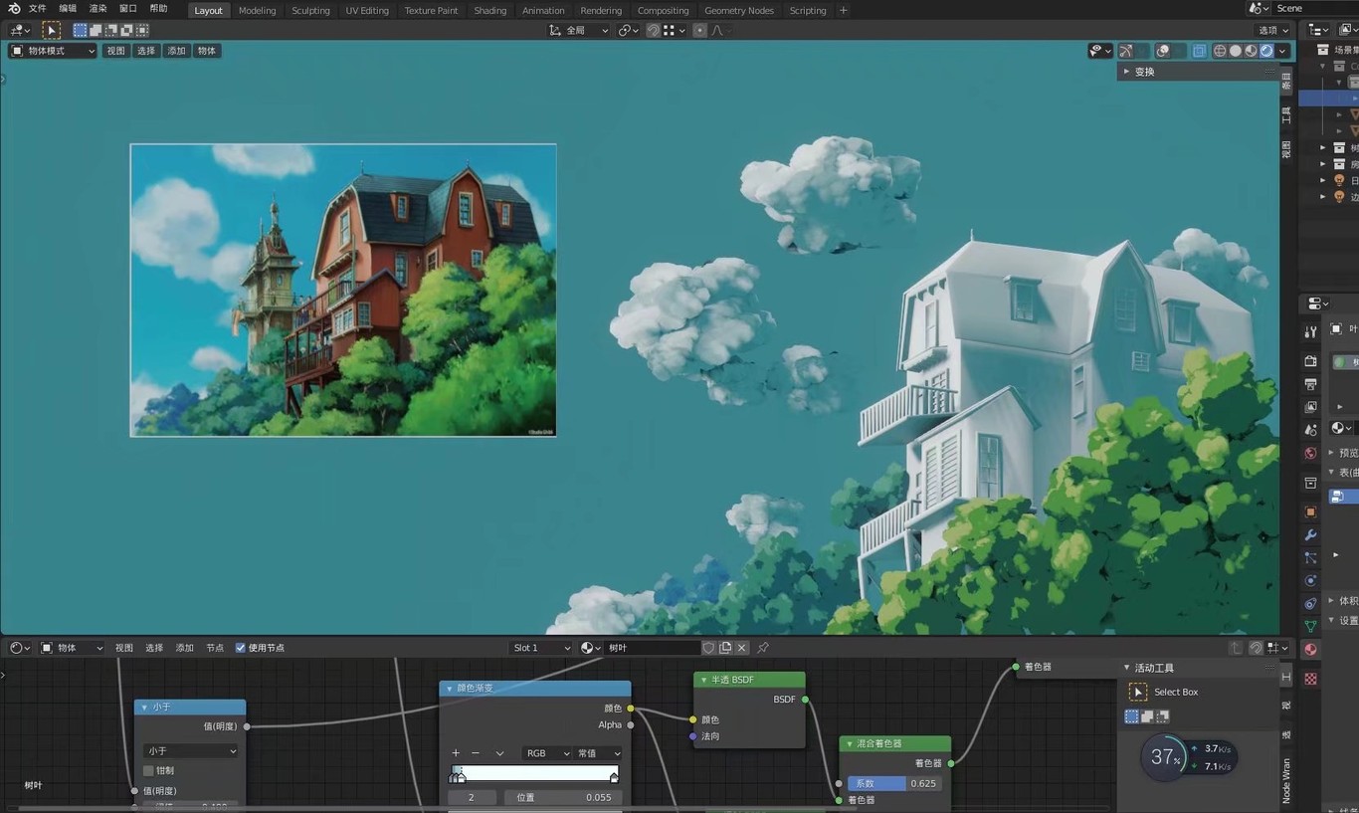
Task: Open the Tool properties tab icon
Action: tap(1310, 331)
